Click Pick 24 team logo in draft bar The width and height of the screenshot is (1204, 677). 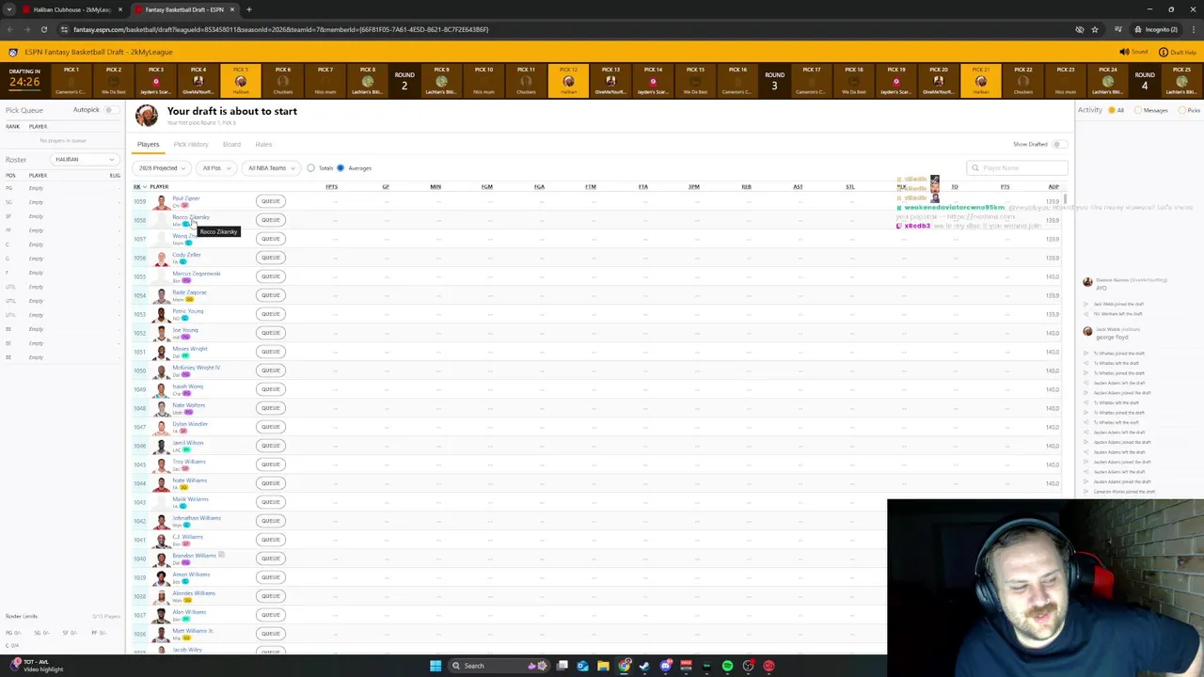coord(1108,83)
